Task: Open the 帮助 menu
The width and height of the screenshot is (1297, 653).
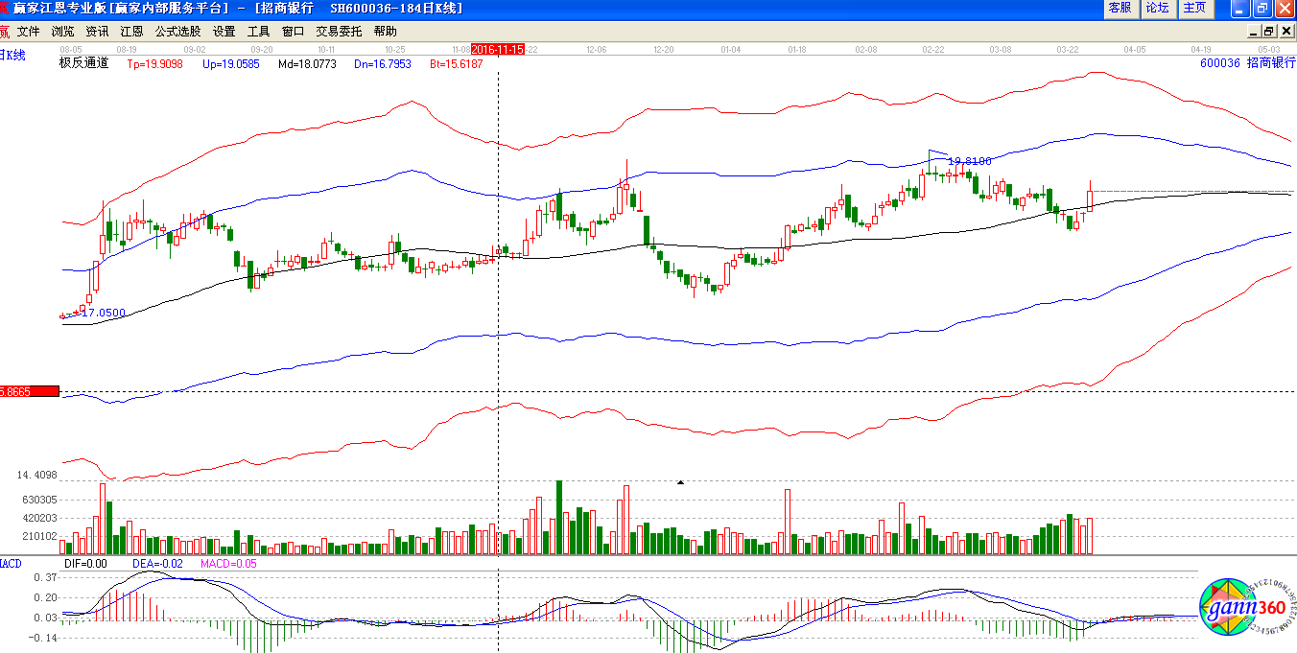Action: (386, 32)
